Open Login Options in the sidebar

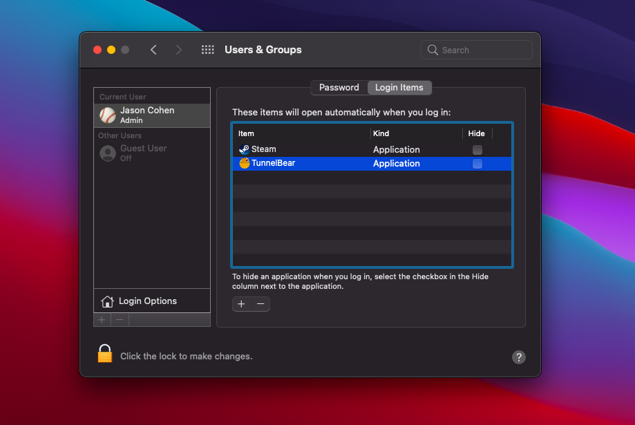(152, 301)
